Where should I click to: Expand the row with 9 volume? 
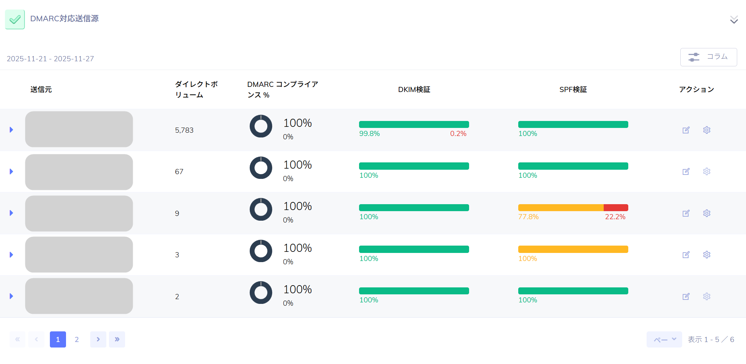point(11,213)
